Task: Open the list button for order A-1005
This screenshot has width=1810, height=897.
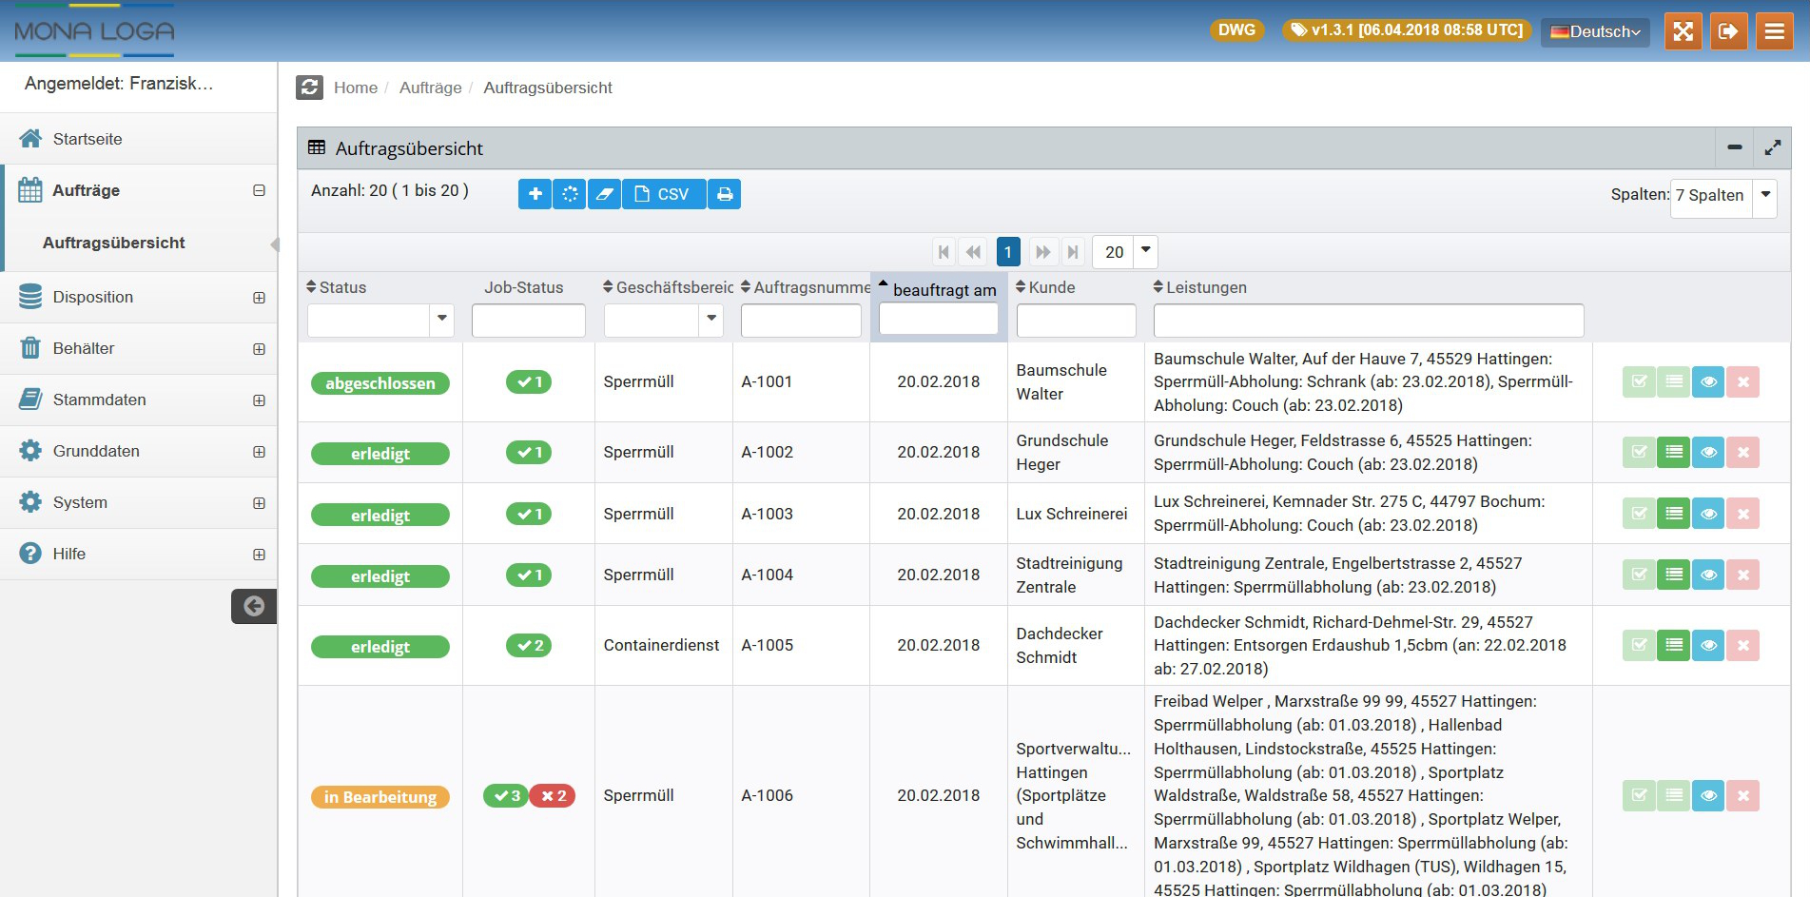Action: click(x=1674, y=645)
